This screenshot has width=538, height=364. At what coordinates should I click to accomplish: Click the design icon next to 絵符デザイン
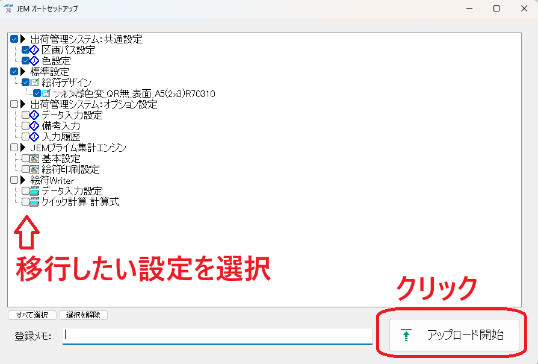35,83
